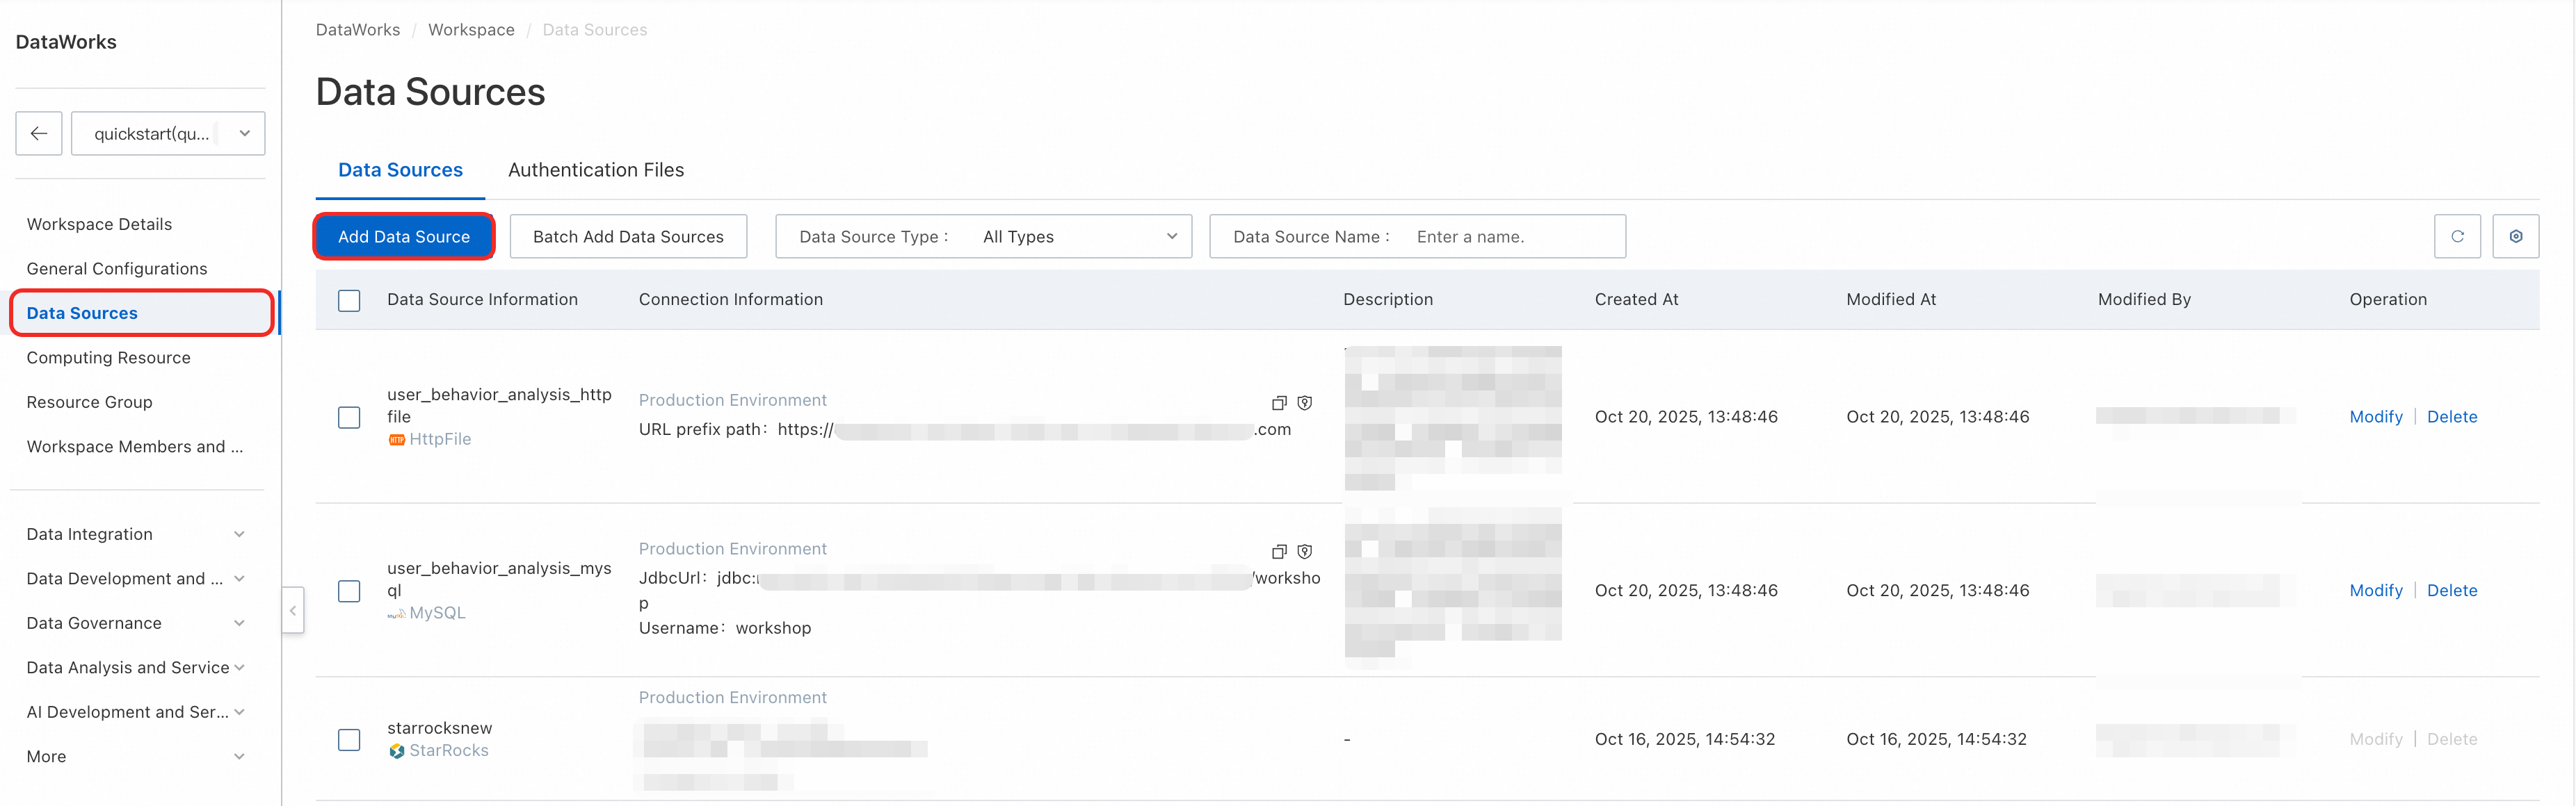Click shield icon in httpfile connection row

point(1304,404)
